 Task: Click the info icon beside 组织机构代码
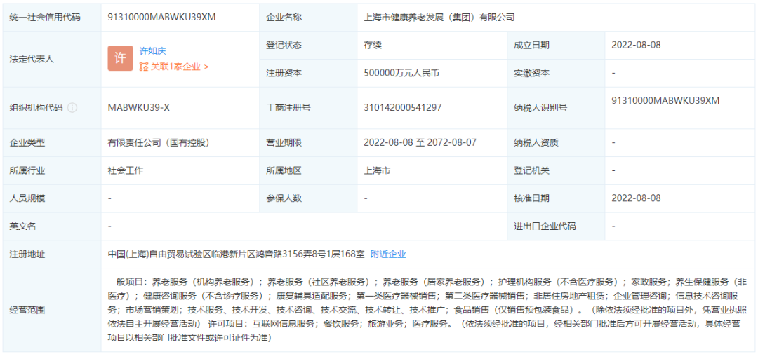tap(72, 108)
